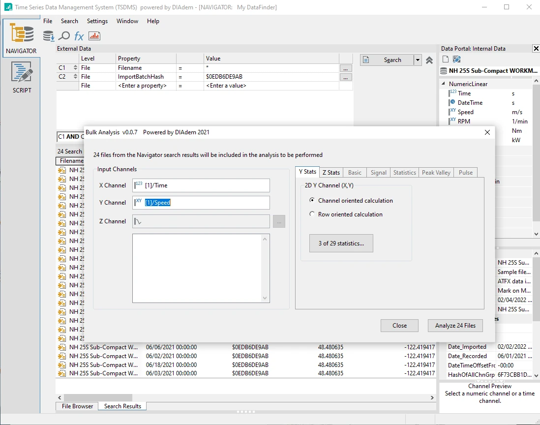
Task: Collapse the NumericLinear tree group
Action: 444,84
